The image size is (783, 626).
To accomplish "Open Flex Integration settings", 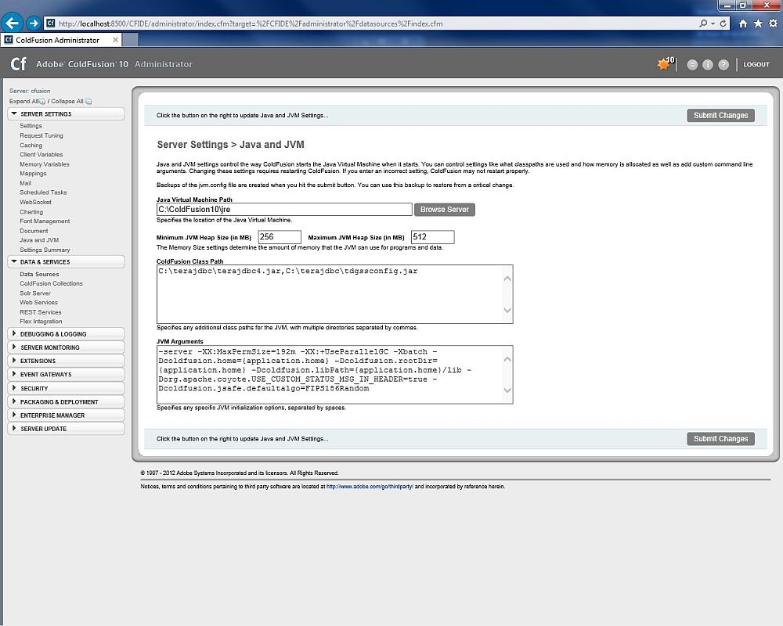I will tap(41, 322).
